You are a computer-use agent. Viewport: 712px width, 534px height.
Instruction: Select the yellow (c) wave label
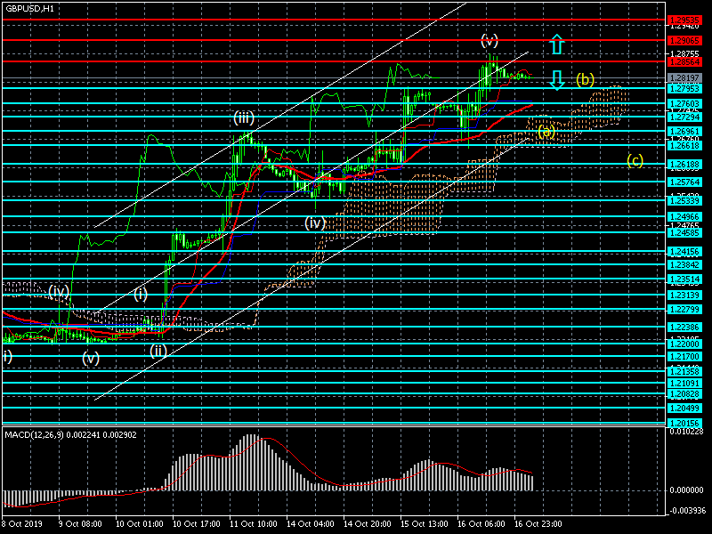[635, 160]
